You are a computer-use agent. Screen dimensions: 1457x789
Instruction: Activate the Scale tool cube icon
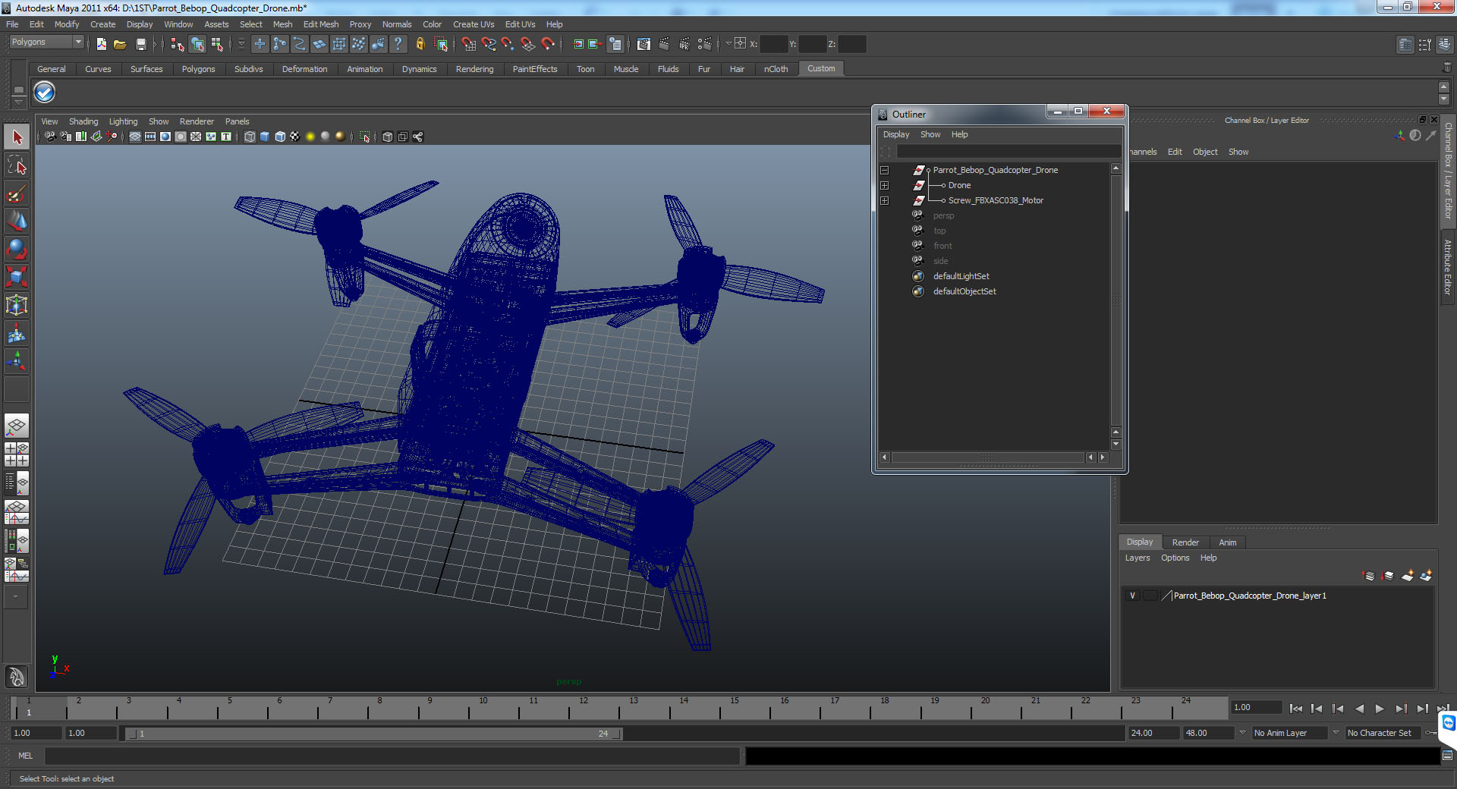[17, 277]
